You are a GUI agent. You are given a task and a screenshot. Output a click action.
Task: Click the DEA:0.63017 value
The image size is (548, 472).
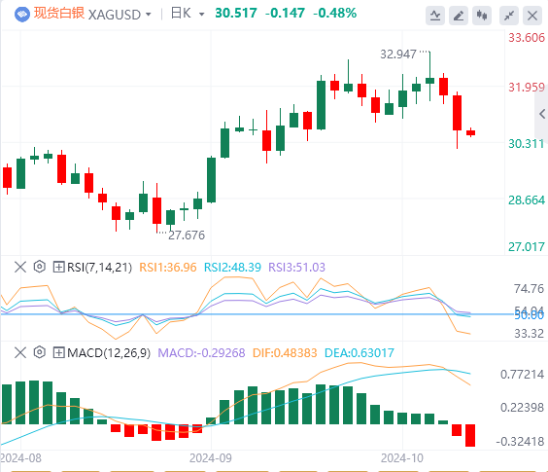[360, 352]
